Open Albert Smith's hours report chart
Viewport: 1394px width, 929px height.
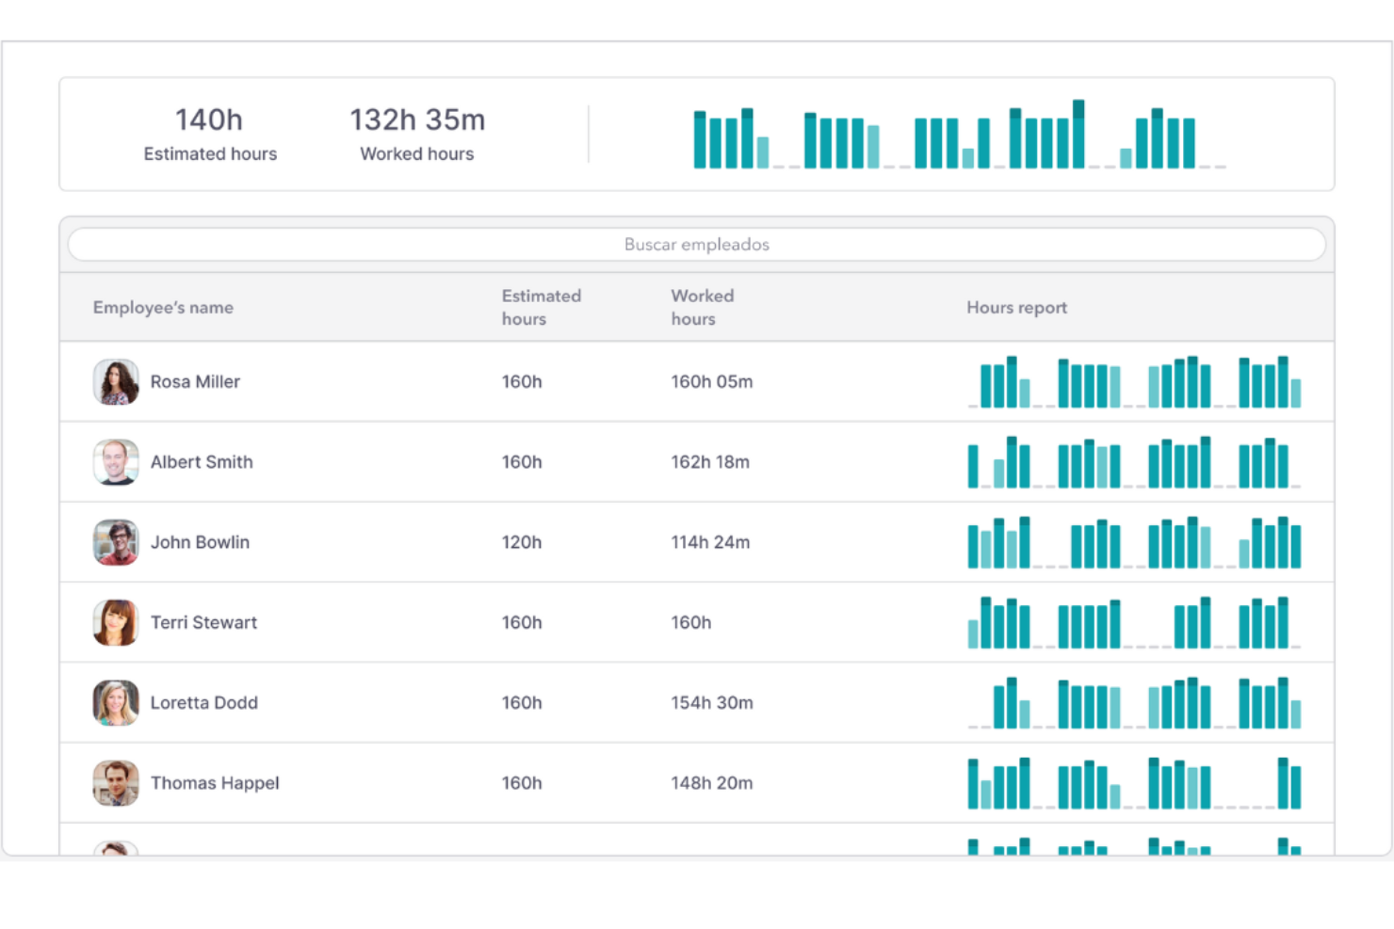[x=1134, y=462]
